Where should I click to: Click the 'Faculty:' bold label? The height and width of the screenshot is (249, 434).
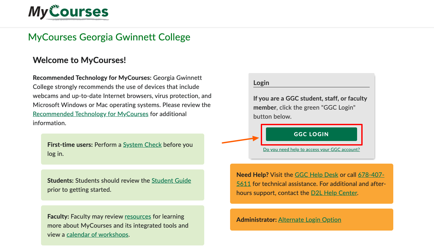58,217
